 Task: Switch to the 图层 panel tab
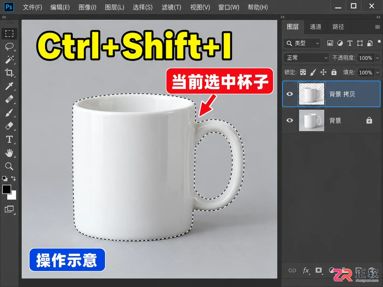(293, 27)
